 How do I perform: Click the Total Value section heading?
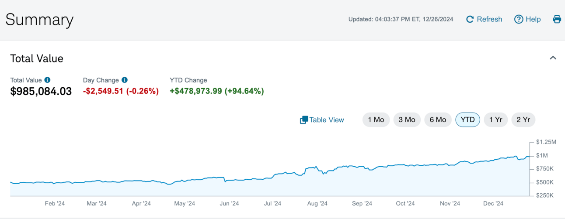[x=37, y=58]
